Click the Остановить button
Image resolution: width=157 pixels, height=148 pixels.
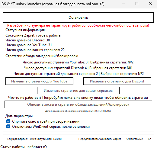[x=78, y=18]
